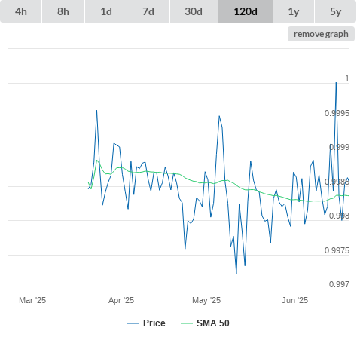Toggle the SMA 50 legend item
Viewport: 357px width, 343px height.
click(x=213, y=323)
